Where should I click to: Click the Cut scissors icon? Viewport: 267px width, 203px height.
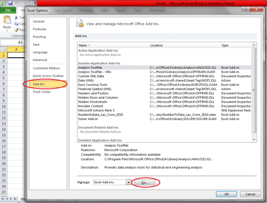tap(16, 17)
